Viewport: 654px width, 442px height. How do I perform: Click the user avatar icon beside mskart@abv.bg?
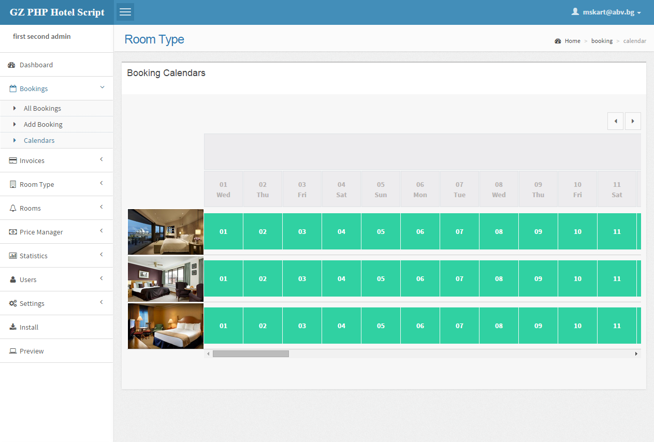[x=575, y=11]
